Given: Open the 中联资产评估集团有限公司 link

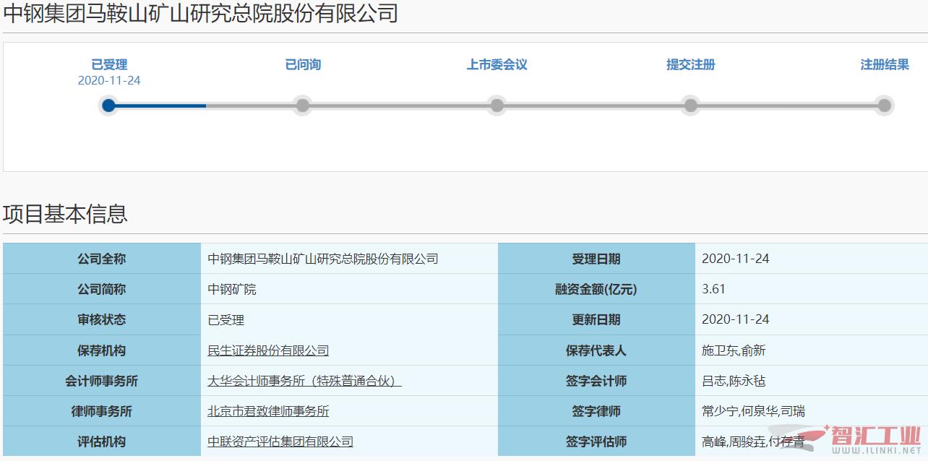Looking at the screenshot, I should [x=280, y=441].
